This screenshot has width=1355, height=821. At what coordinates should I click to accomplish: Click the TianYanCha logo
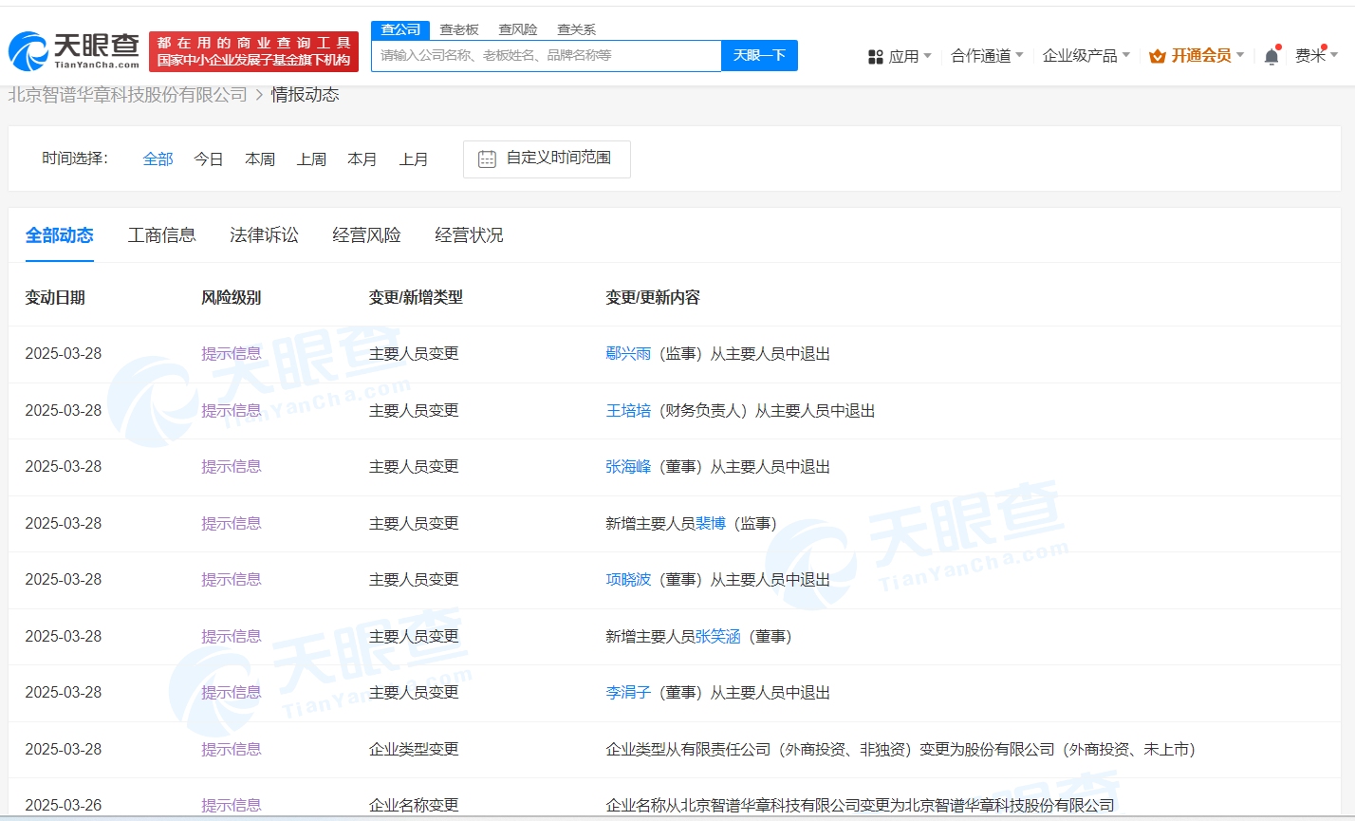point(74,51)
